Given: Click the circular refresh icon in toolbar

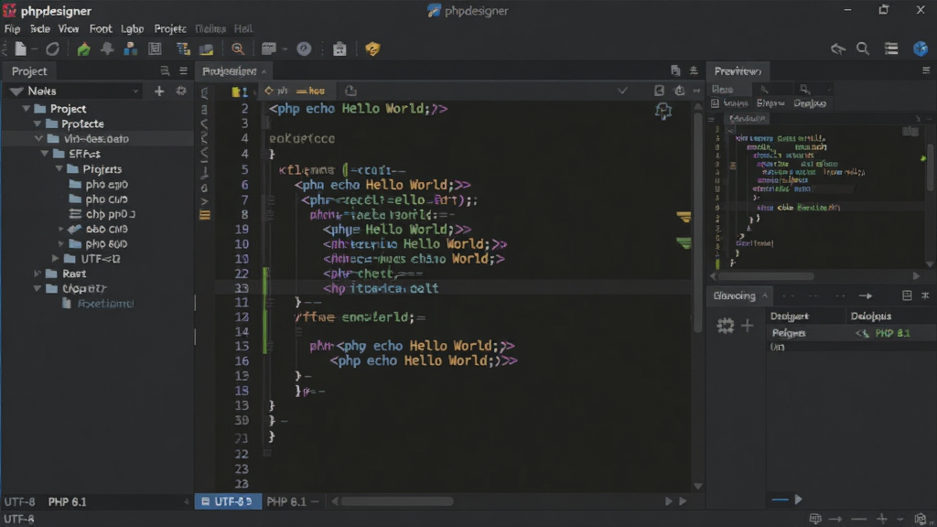Looking at the screenshot, I should coord(52,49).
